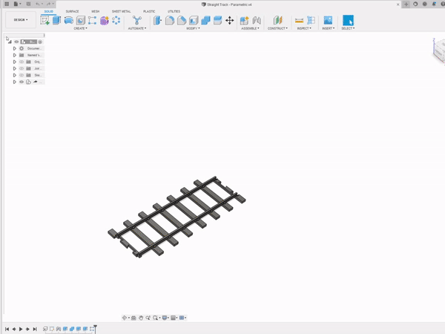The image size is (445, 334).
Task: Jump to timeline end
Action: 35,329
